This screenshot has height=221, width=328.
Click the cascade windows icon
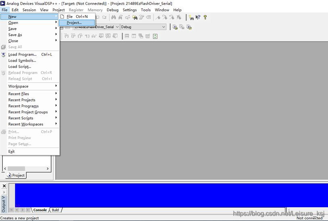141,36
